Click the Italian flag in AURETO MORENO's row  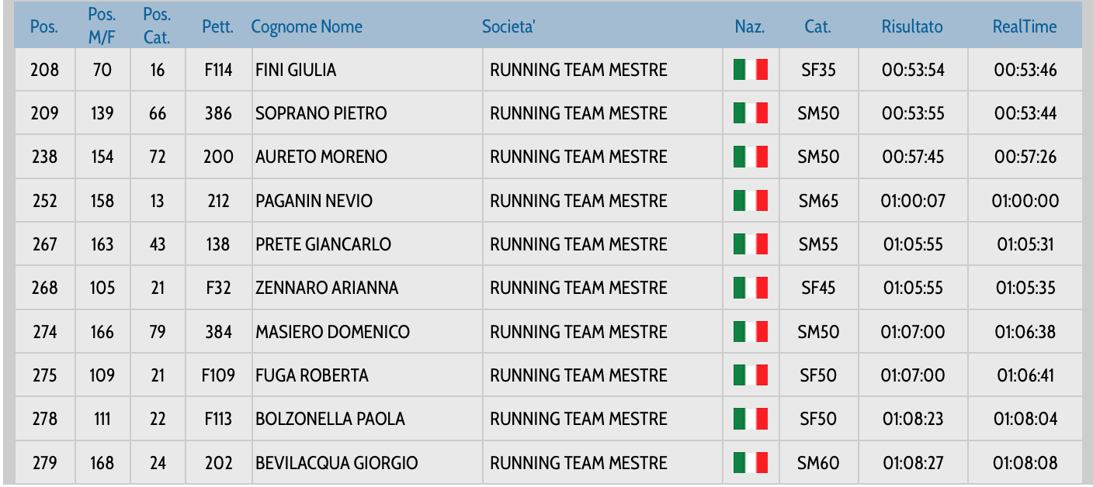(x=750, y=157)
